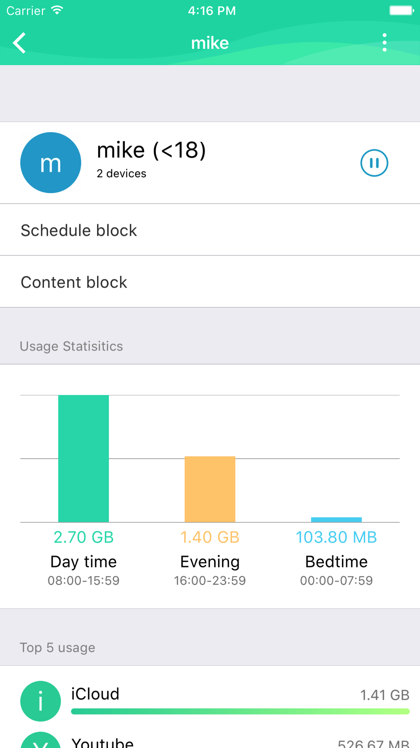The width and height of the screenshot is (420, 748).
Task: Select the iCloud green app icon
Action: point(41,701)
